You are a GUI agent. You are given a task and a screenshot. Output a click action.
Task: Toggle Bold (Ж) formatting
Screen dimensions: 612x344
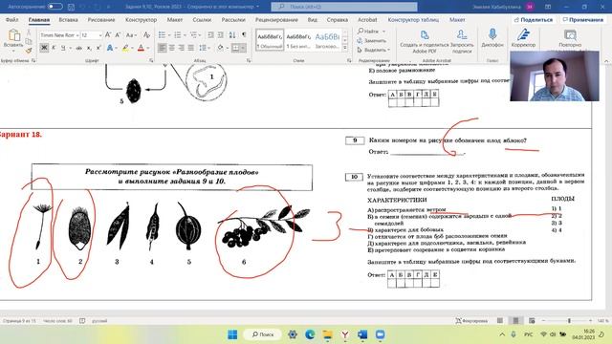44,48
